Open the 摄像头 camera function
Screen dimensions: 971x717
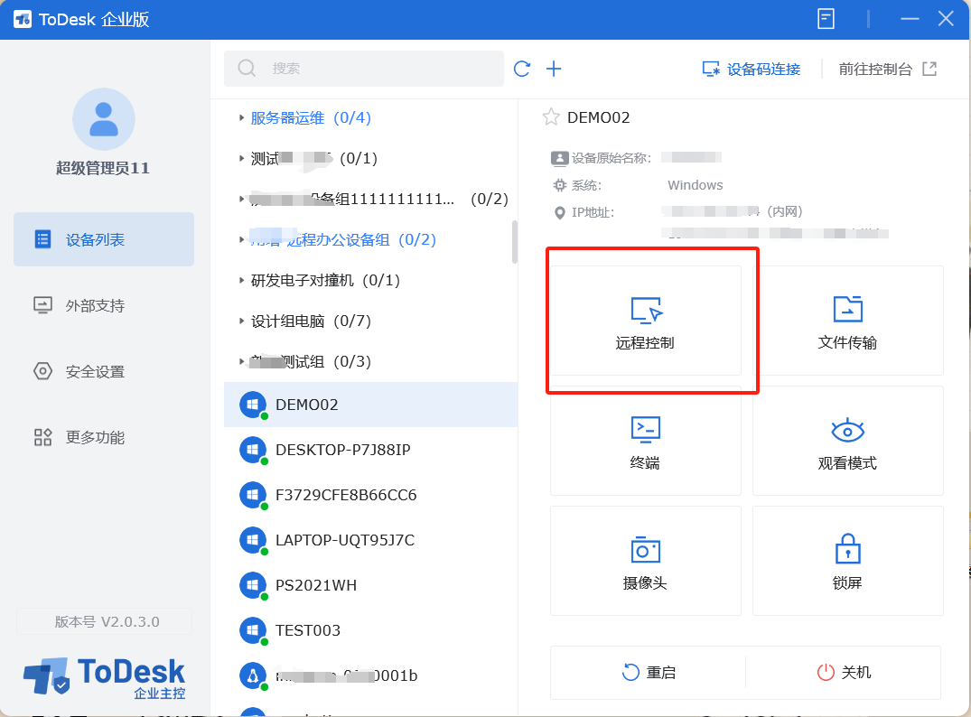(646, 550)
